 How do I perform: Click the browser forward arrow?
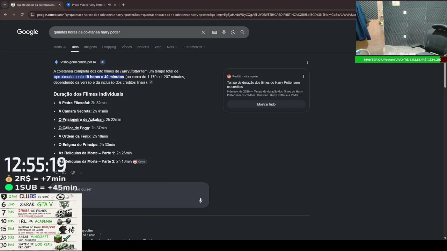click(x=14, y=15)
